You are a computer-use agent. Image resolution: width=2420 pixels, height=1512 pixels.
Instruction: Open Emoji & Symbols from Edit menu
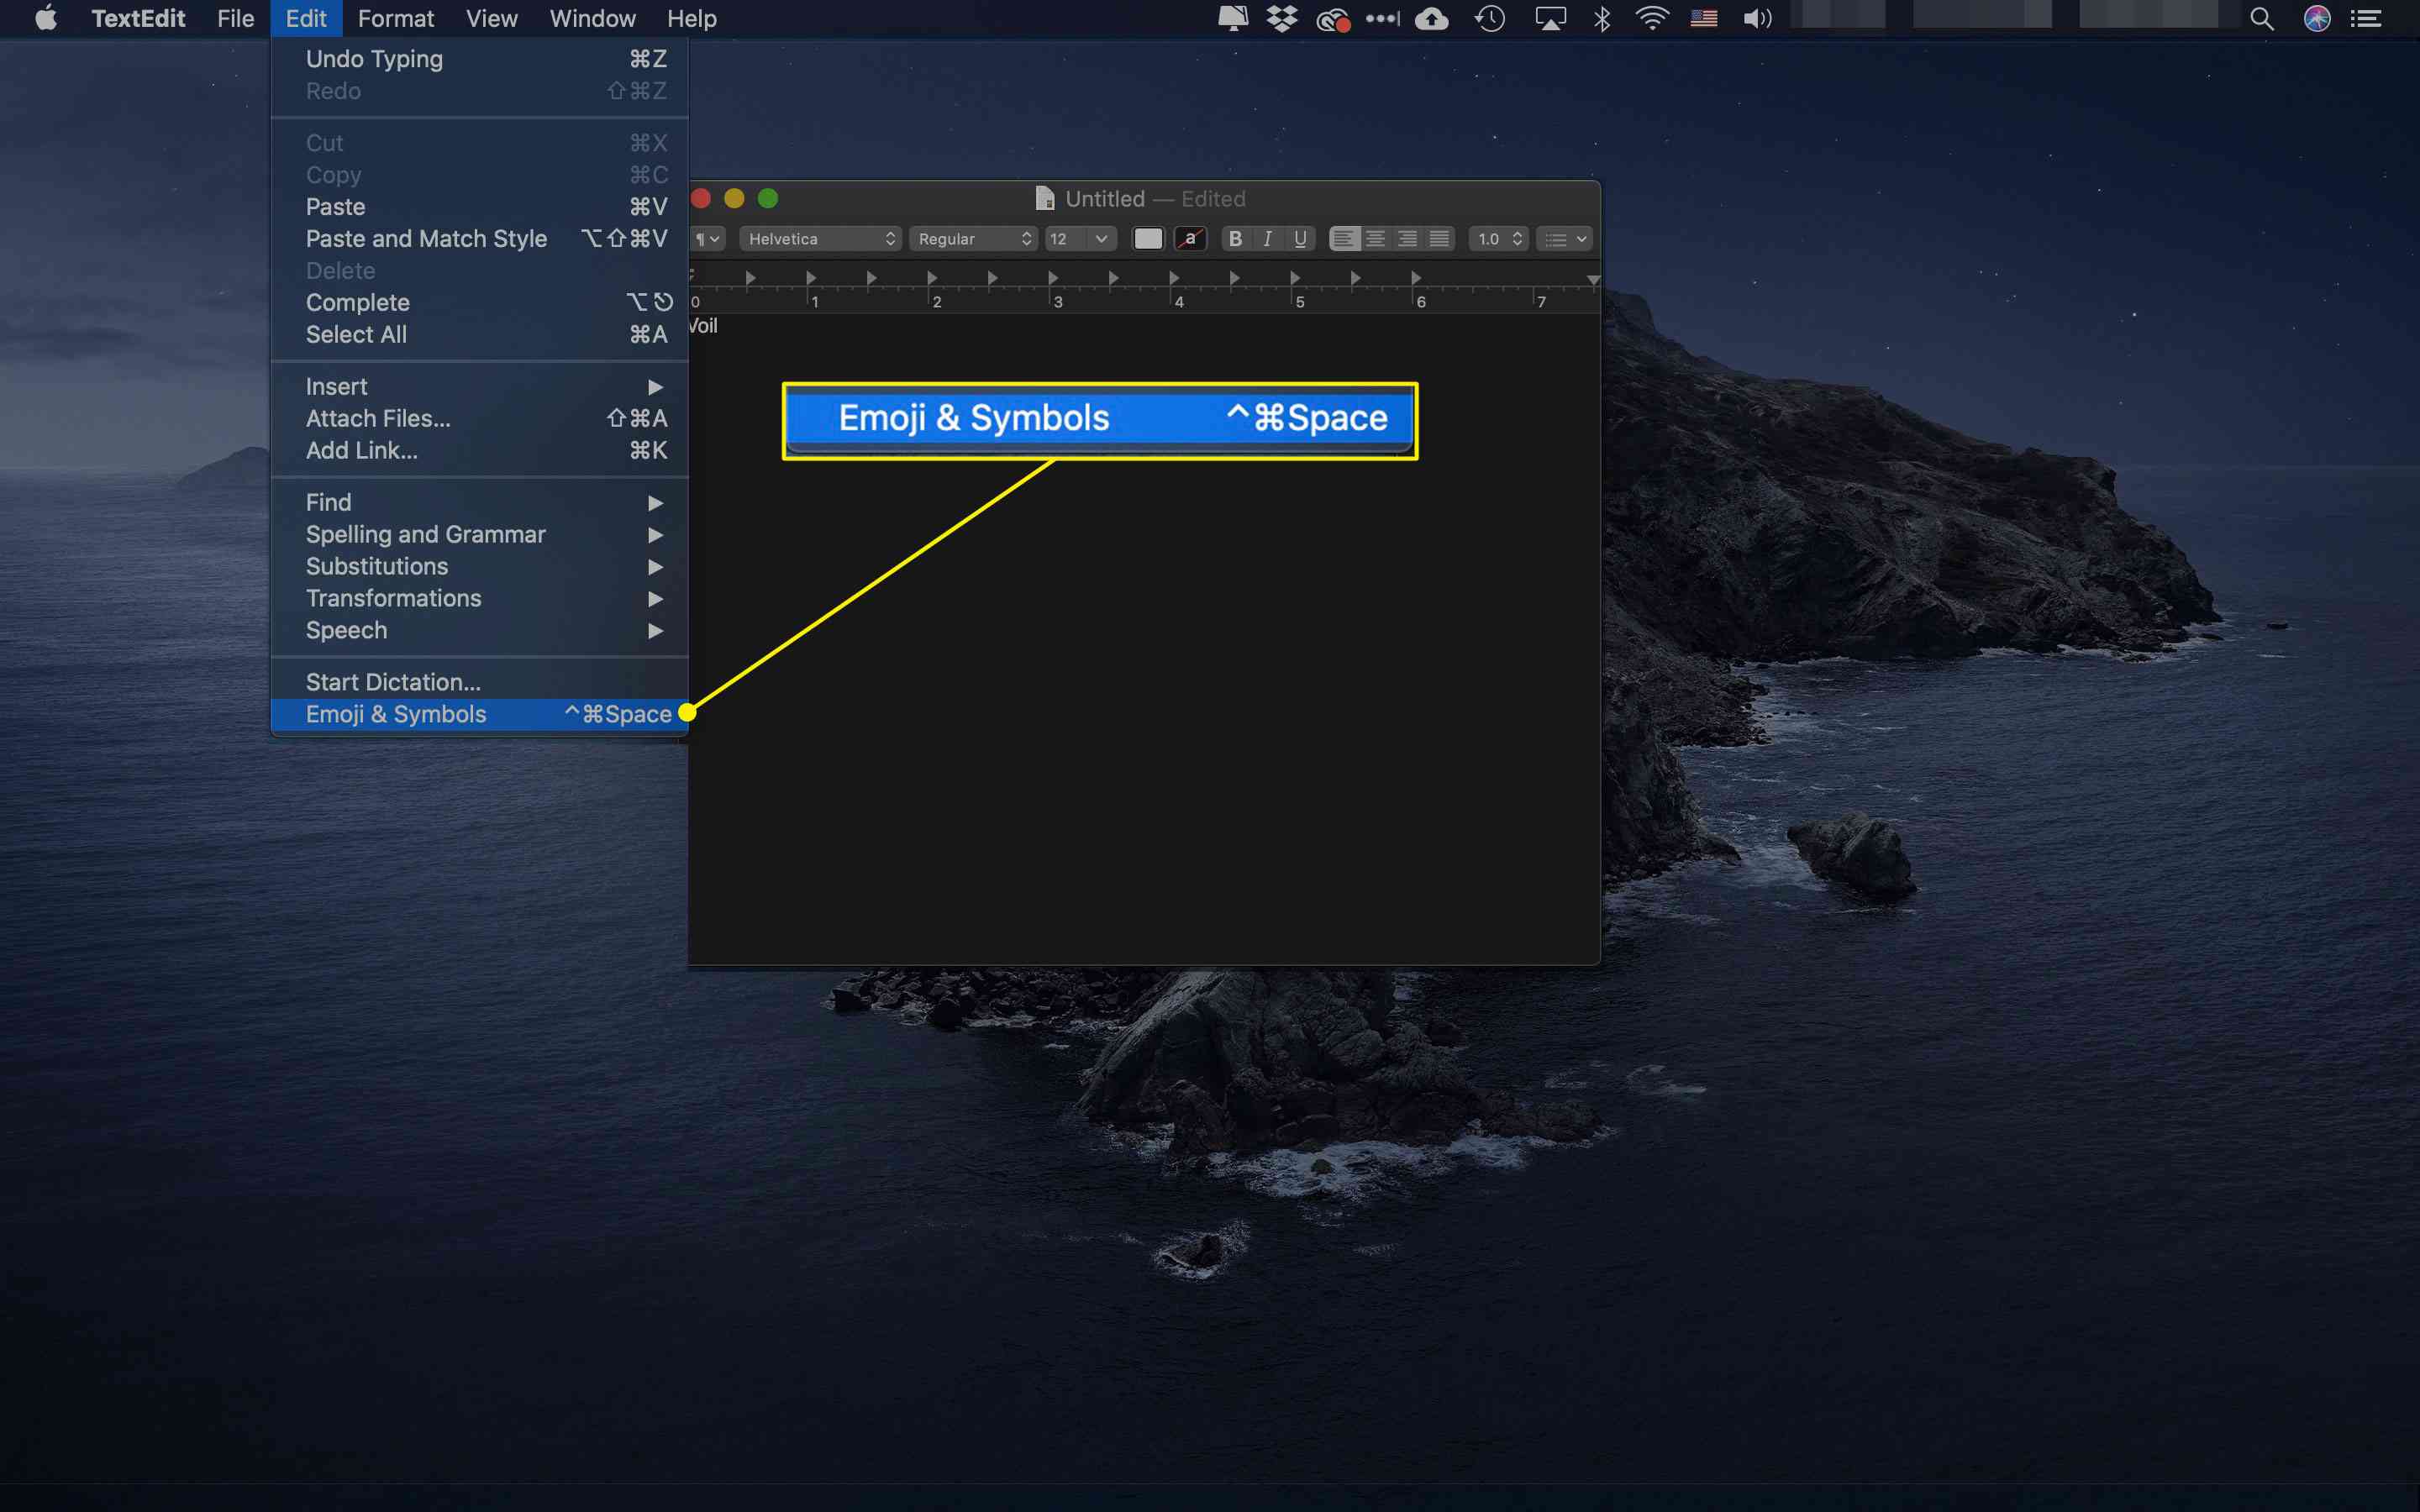click(x=396, y=712)
